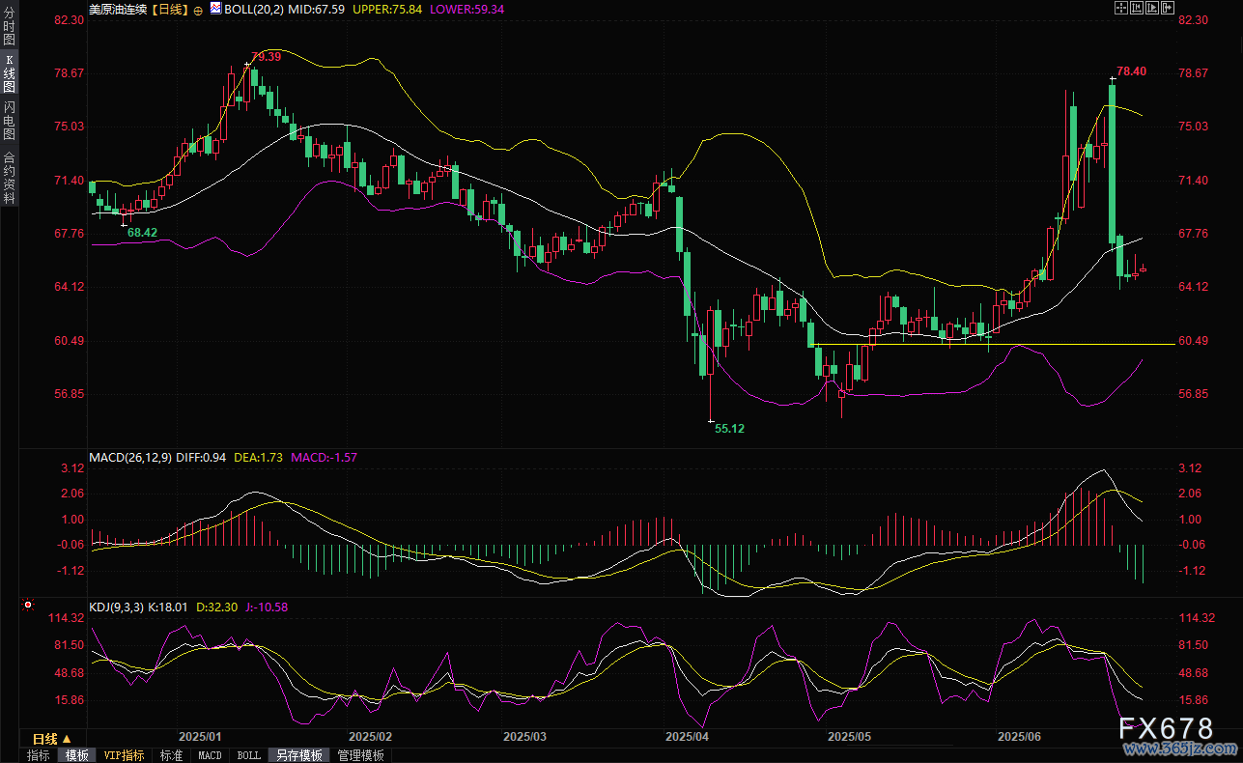Click the D:32.30 value
The height and width of the screenshot is (763, 1243).
217,607
